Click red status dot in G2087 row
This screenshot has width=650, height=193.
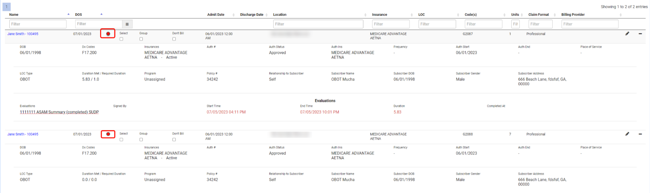[108, 34]
